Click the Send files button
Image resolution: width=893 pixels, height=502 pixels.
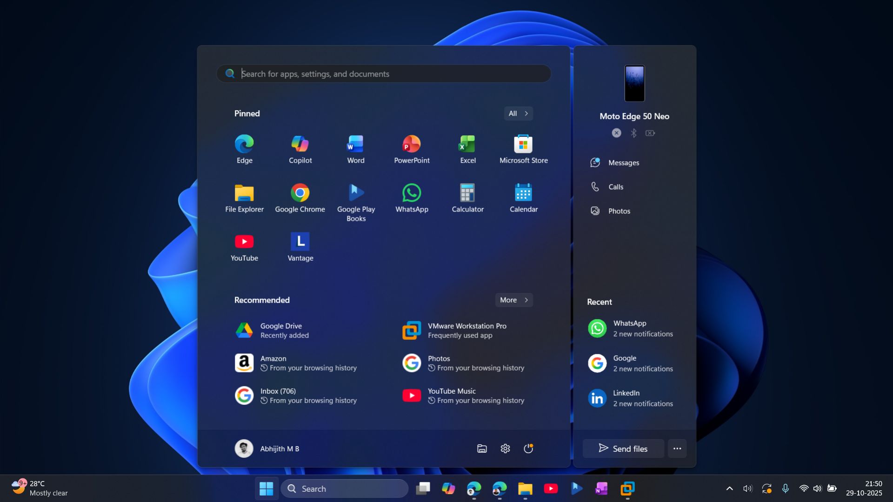pos(623,449)
